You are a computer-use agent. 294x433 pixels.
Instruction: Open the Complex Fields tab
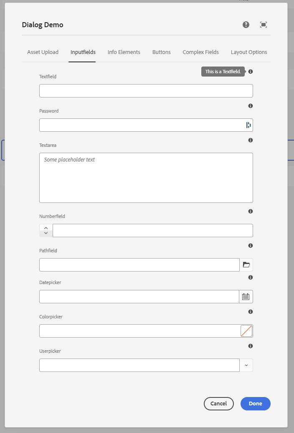click(x=200, y=52)
